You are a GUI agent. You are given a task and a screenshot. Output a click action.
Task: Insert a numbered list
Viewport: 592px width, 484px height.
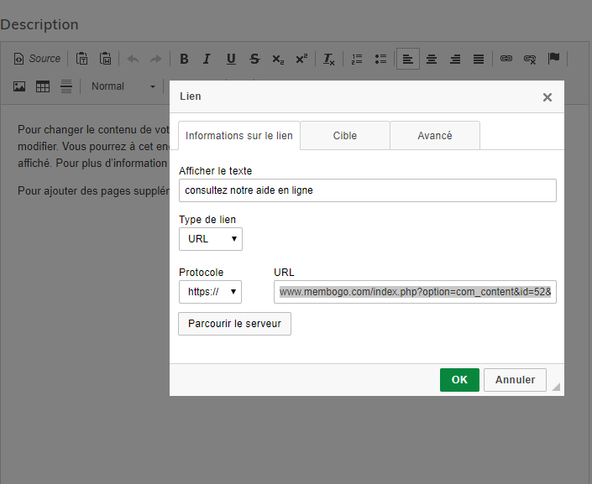click(x=357, y=59)
